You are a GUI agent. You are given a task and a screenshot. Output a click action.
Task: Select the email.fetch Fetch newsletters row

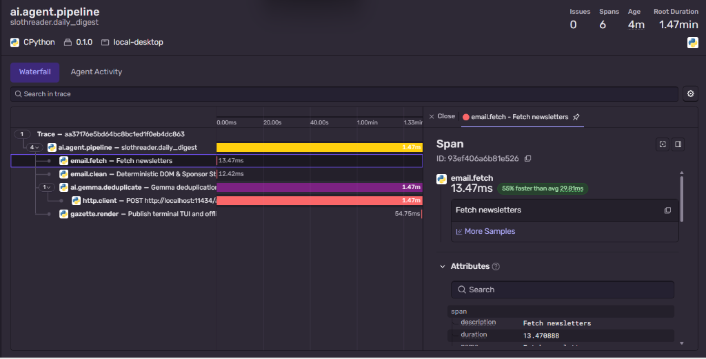point(216,161)
